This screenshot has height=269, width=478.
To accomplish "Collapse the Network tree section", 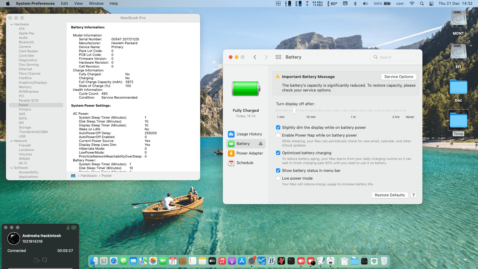I will point(12,141).
